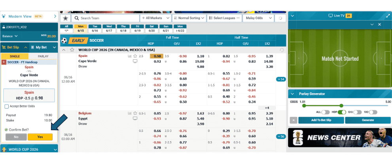Toggle the 1X2 switch in Parlay Generator
The width and height of the screenshot is (392, 163).
click(x=373, y=112)
